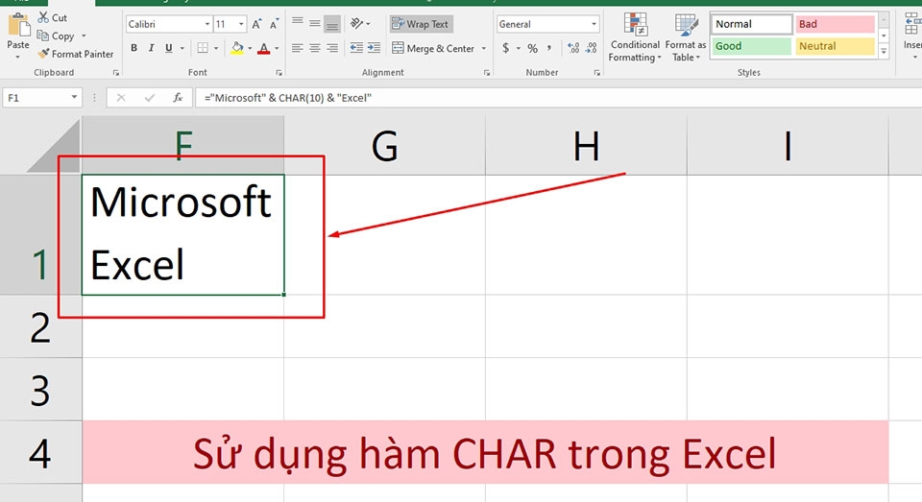Click the Insert Function fx icon

[178, 98]
